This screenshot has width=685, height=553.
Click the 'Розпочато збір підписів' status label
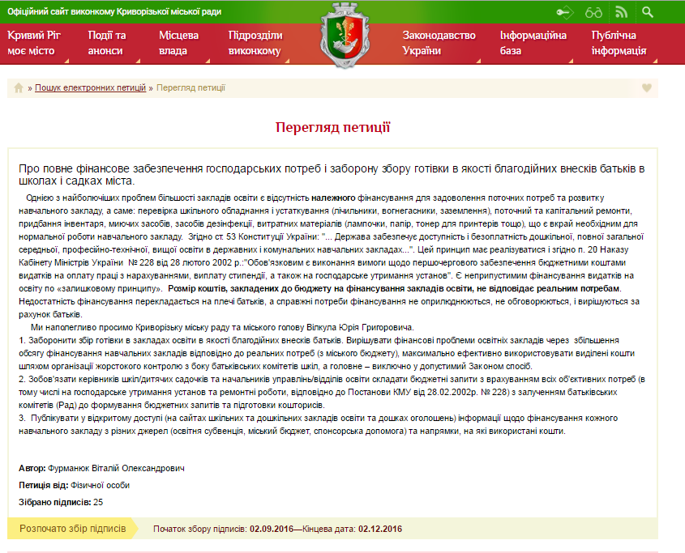[x=72, y=529]
